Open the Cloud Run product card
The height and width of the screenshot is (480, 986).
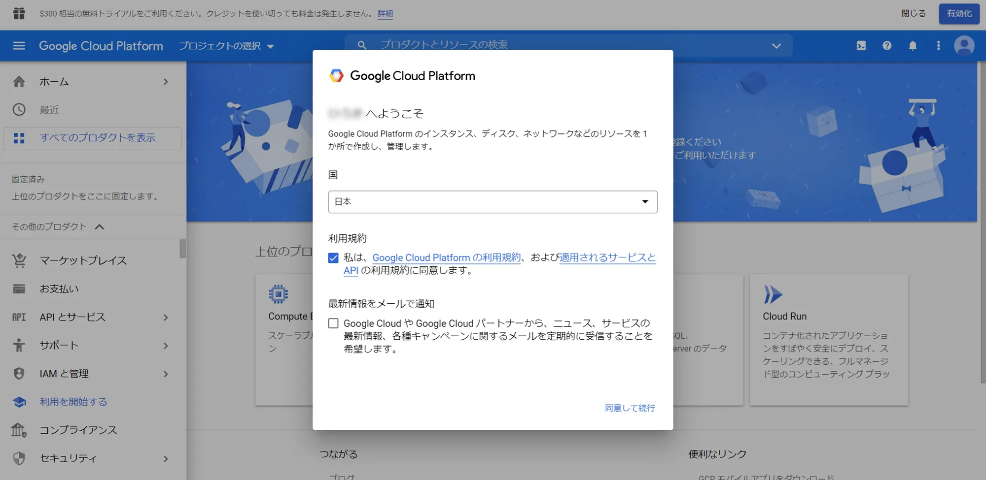(829, 340)
